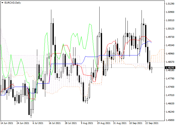Click the 24 Jun 2021 date label
The width and height of the screenshot is (176, 126).
click(23, 123)
